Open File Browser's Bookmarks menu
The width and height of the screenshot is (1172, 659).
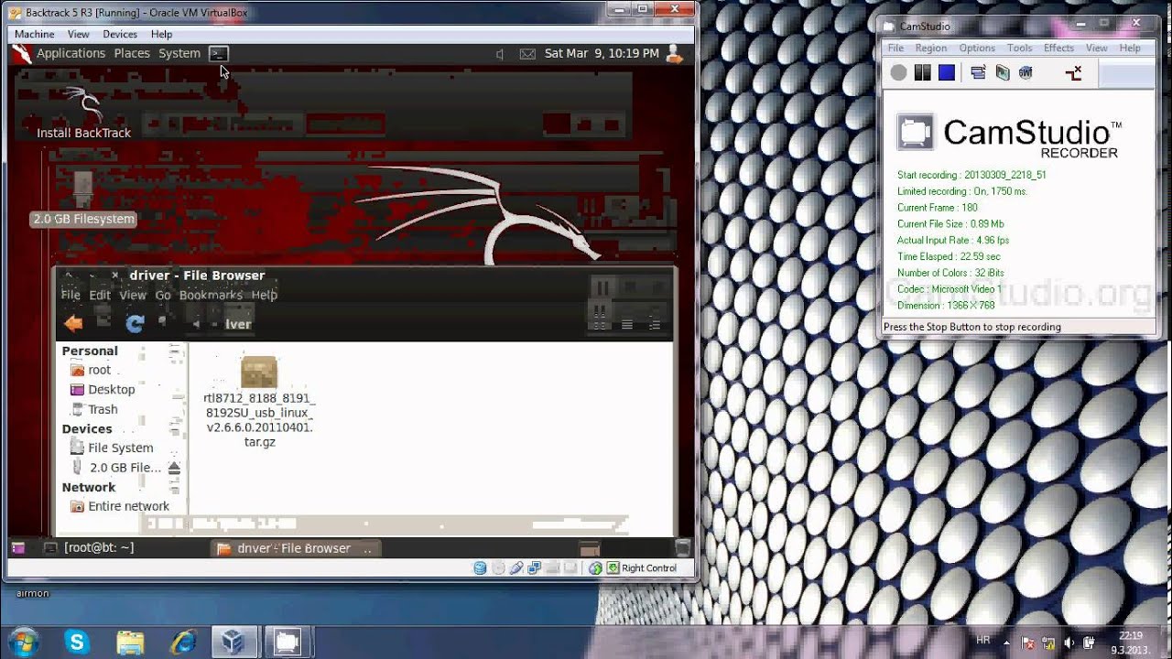click(x=211, y=295)
